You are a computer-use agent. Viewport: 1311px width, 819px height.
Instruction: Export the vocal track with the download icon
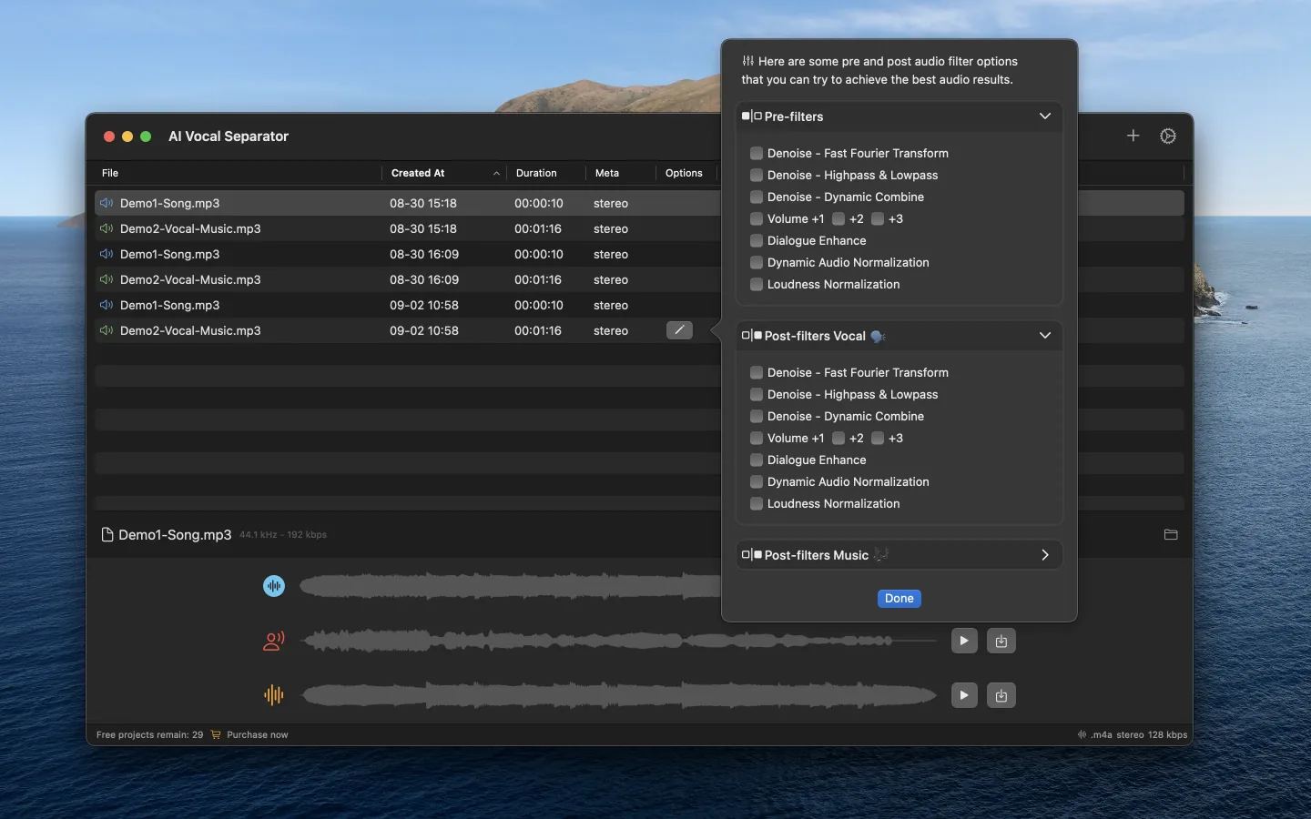click(1001, 641)
